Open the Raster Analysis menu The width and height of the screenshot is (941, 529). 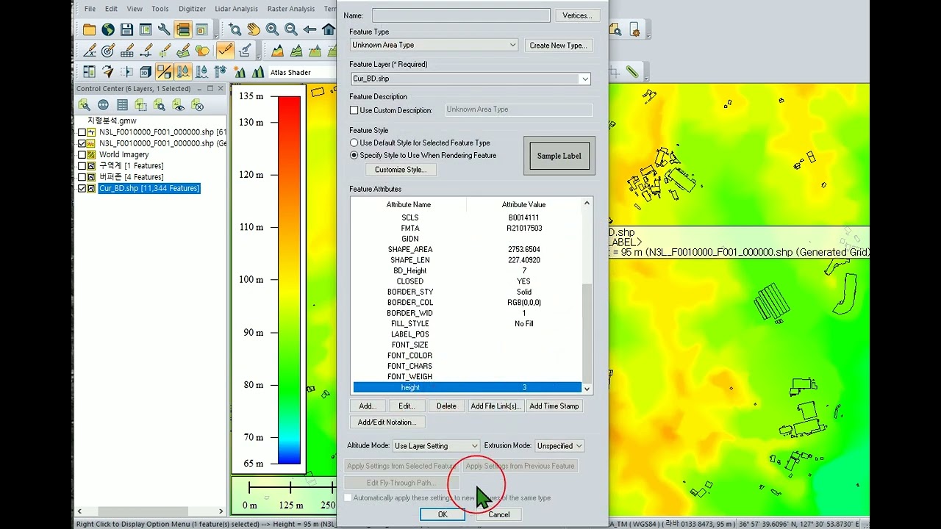pos(291,9)
